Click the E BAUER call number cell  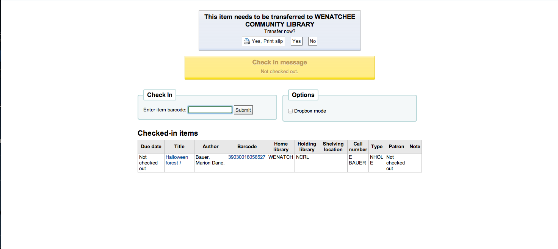(358, 163)
